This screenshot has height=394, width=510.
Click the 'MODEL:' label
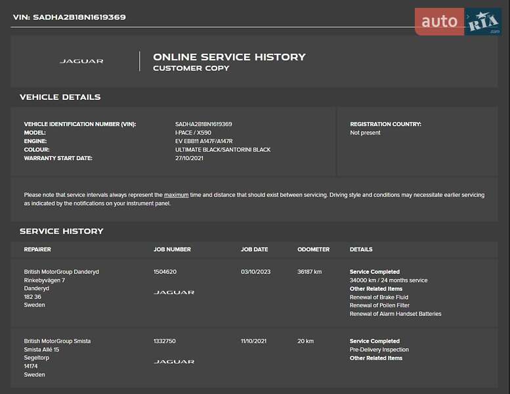(35, 133)
